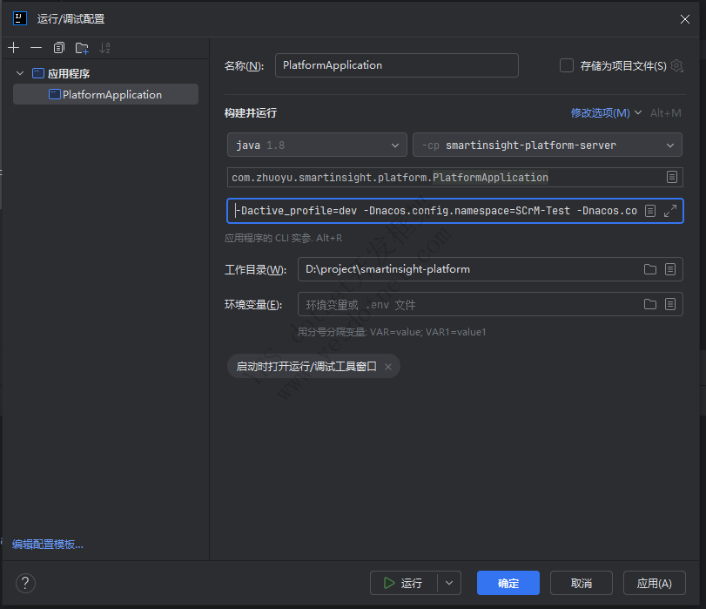Image resolution: width=706 pixels, height=609 pixels.
Task: Select PlatformApplication in the configuration tree
Action: pos(106,94)
